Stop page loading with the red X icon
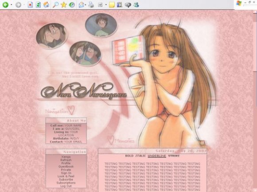Viewport: 257px width, 192px height. (30, 5)
